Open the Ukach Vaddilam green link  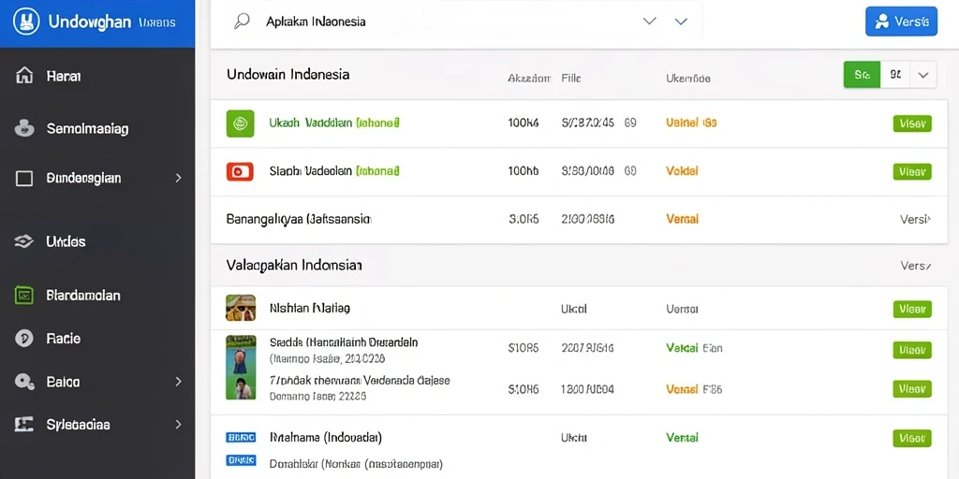[x=334, y=123]
